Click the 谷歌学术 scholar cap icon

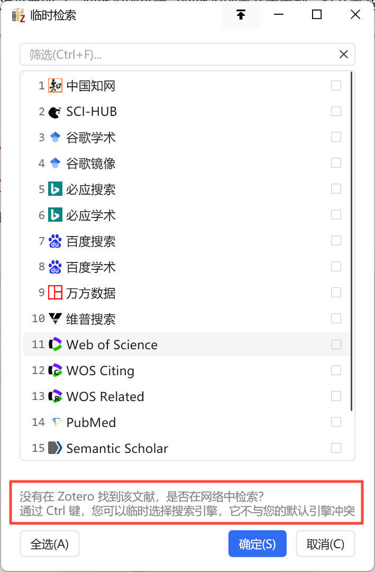tap(55, 138)
